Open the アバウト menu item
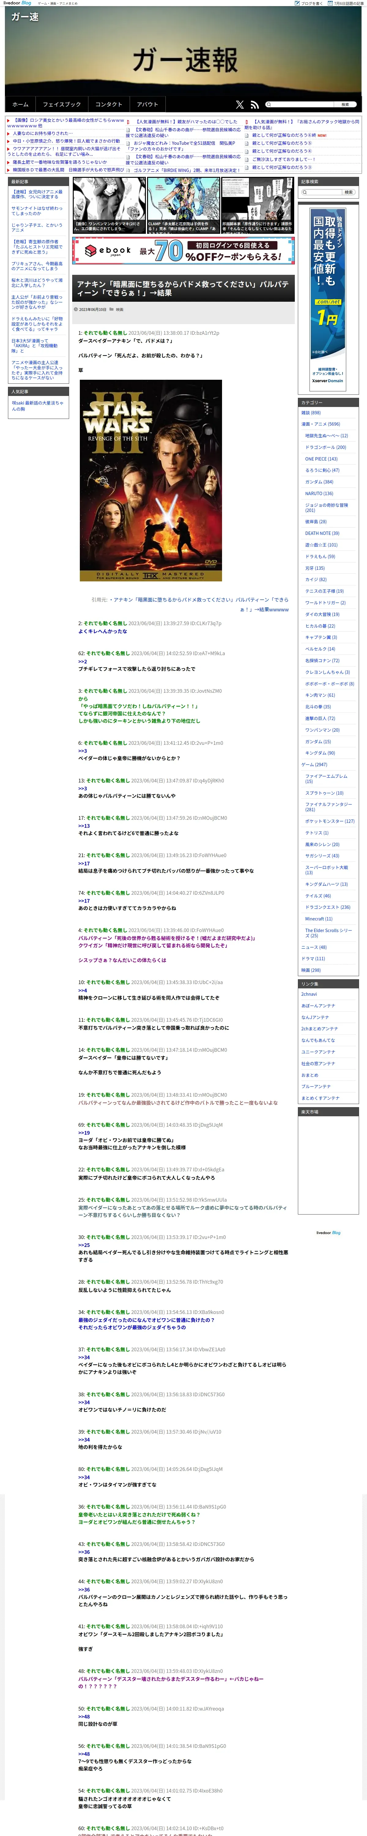Screen dimensions: 367x1836 click(147, 104)
